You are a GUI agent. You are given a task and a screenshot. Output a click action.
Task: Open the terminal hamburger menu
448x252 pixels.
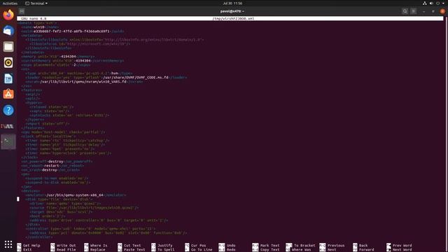(x=414, y=11)
